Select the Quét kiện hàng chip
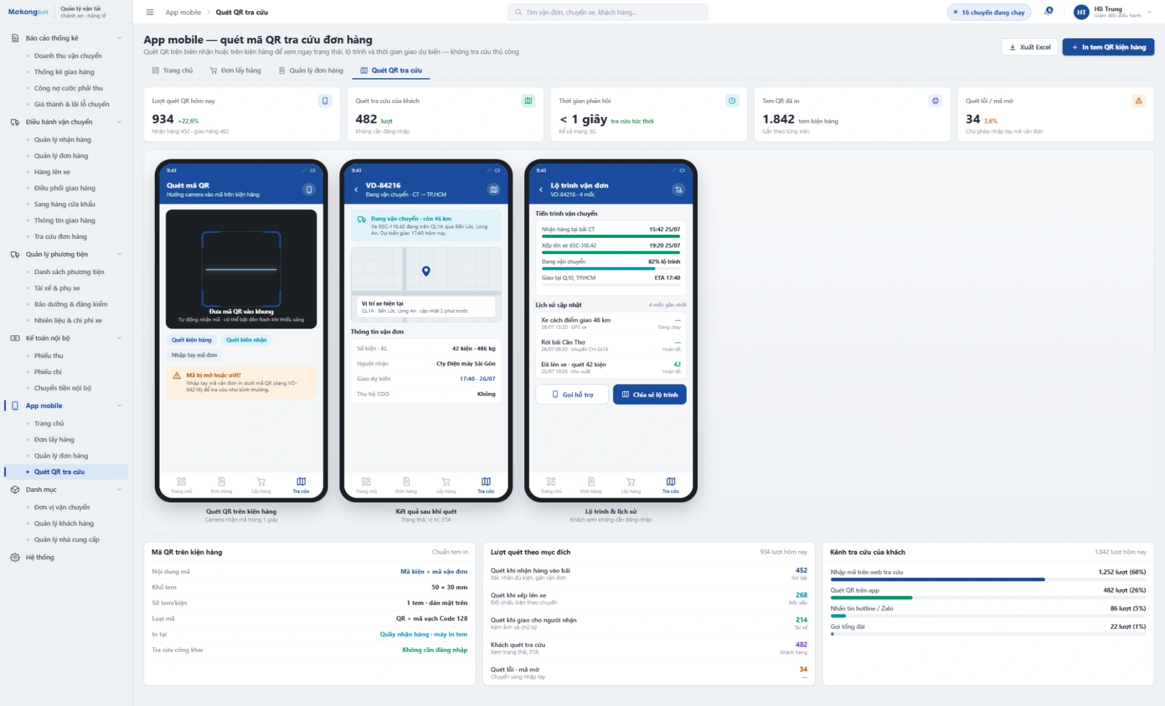 coord(191,340)
